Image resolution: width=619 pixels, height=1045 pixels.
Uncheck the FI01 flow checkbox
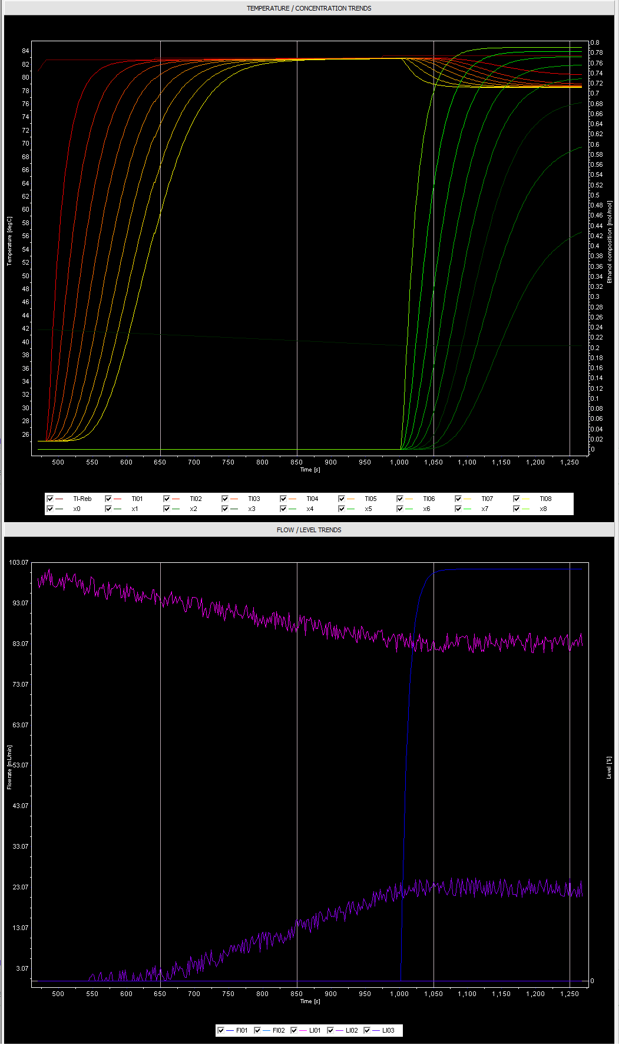click(221, 1030)
